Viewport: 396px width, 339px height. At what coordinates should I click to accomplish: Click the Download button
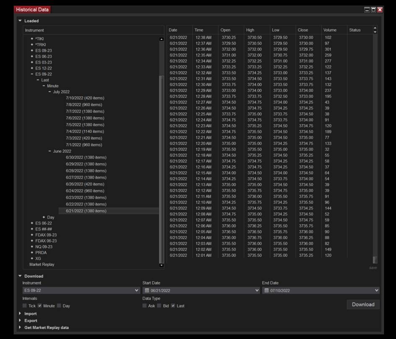[x=363, y=304]
